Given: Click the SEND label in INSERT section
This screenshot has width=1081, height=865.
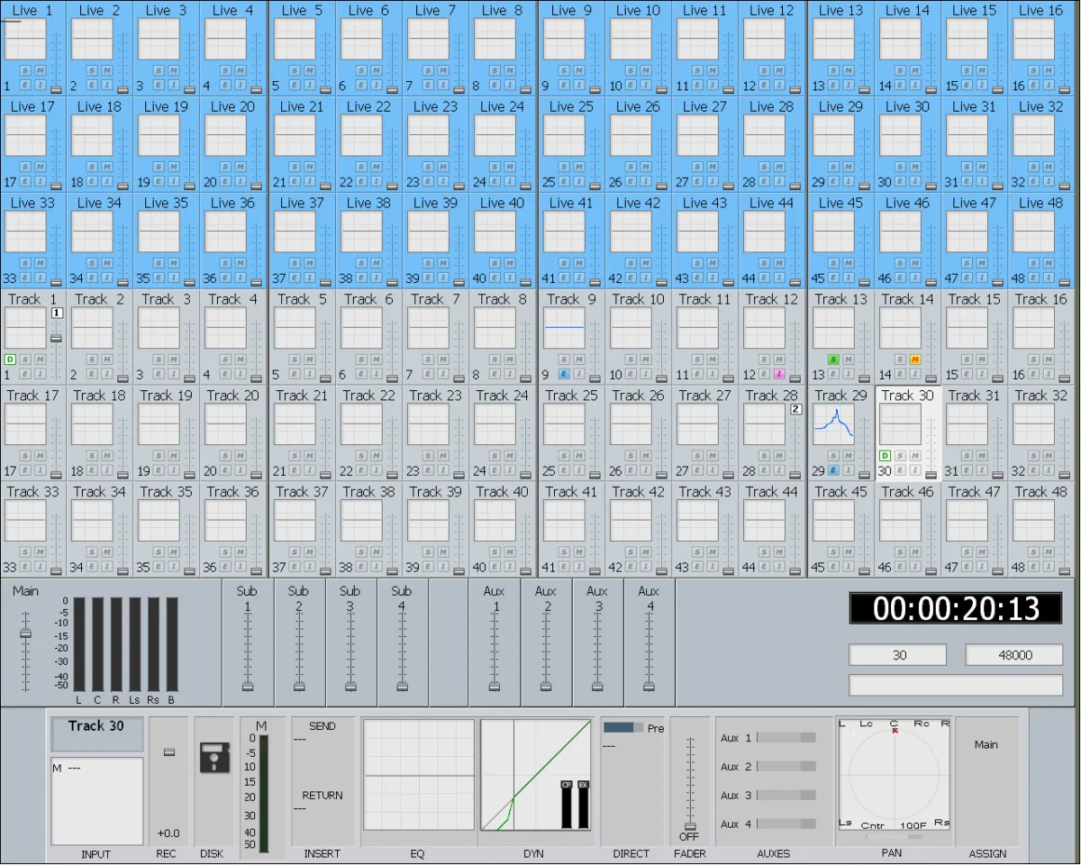Looking at the screenshot, I should tap(322, 726).
